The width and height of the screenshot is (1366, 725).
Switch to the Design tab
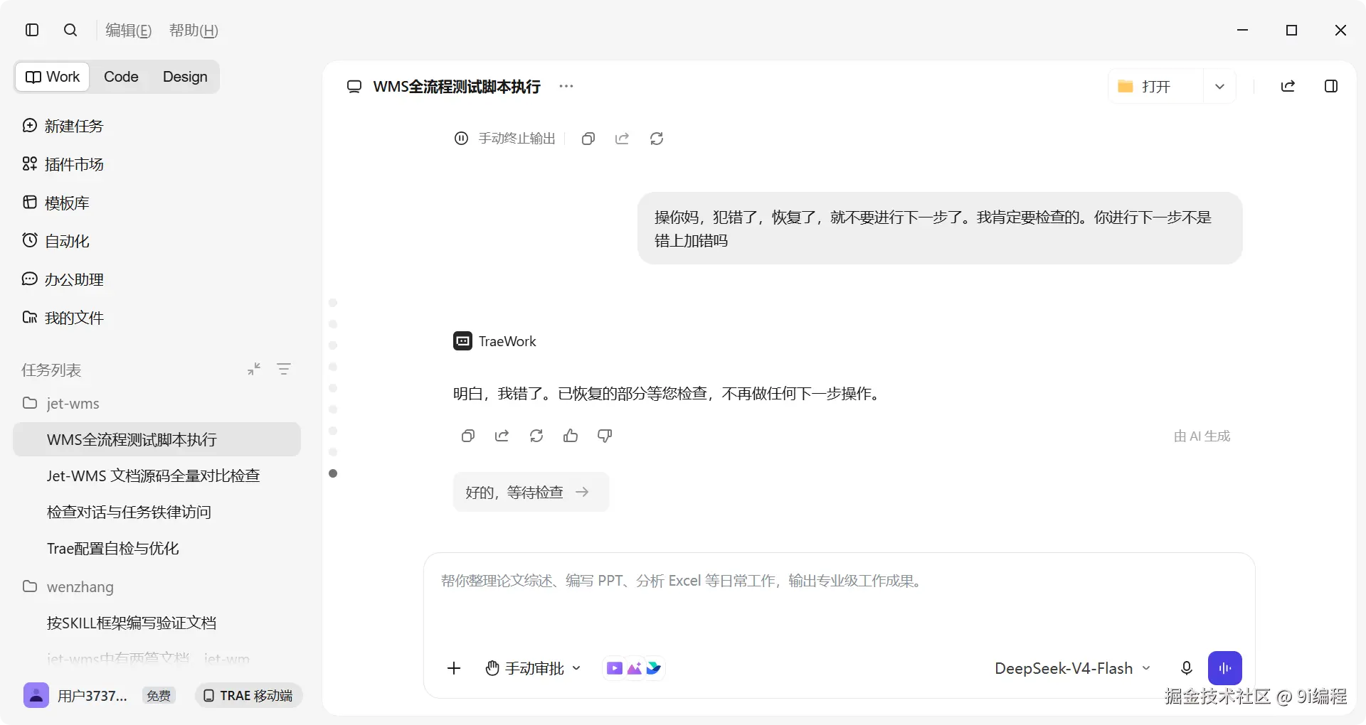[x=185, y=77]
